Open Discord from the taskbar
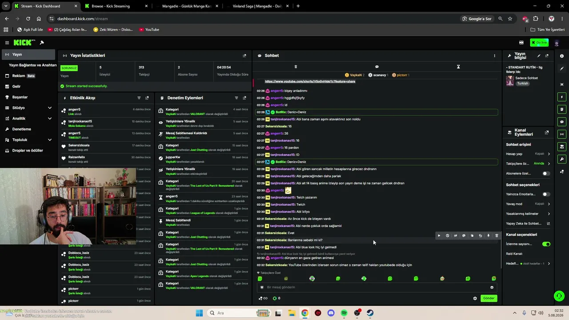The image size is (569, 320). 331,313
